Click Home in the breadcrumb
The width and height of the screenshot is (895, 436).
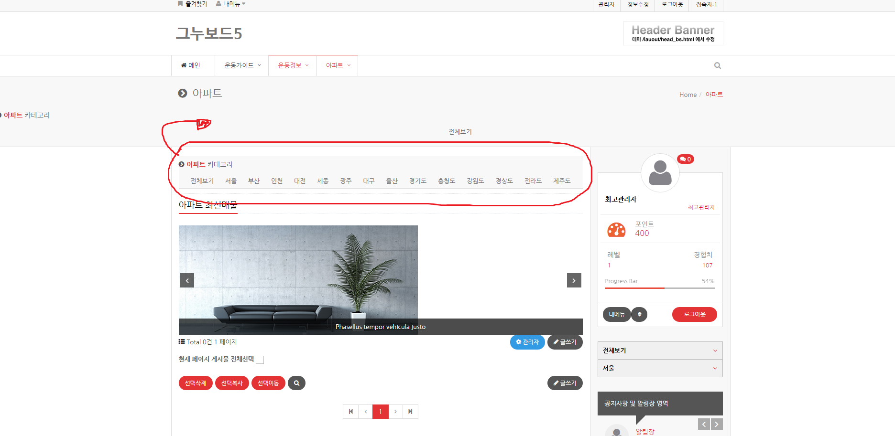(688, 95)
